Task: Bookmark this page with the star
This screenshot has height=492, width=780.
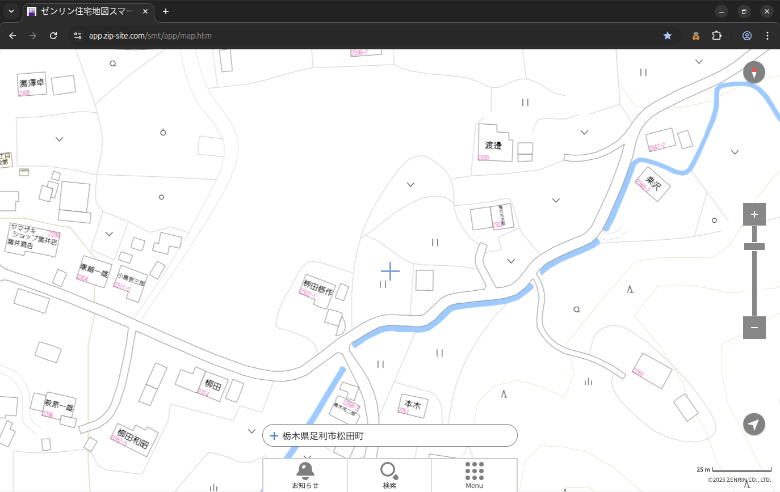Action: 668,36
